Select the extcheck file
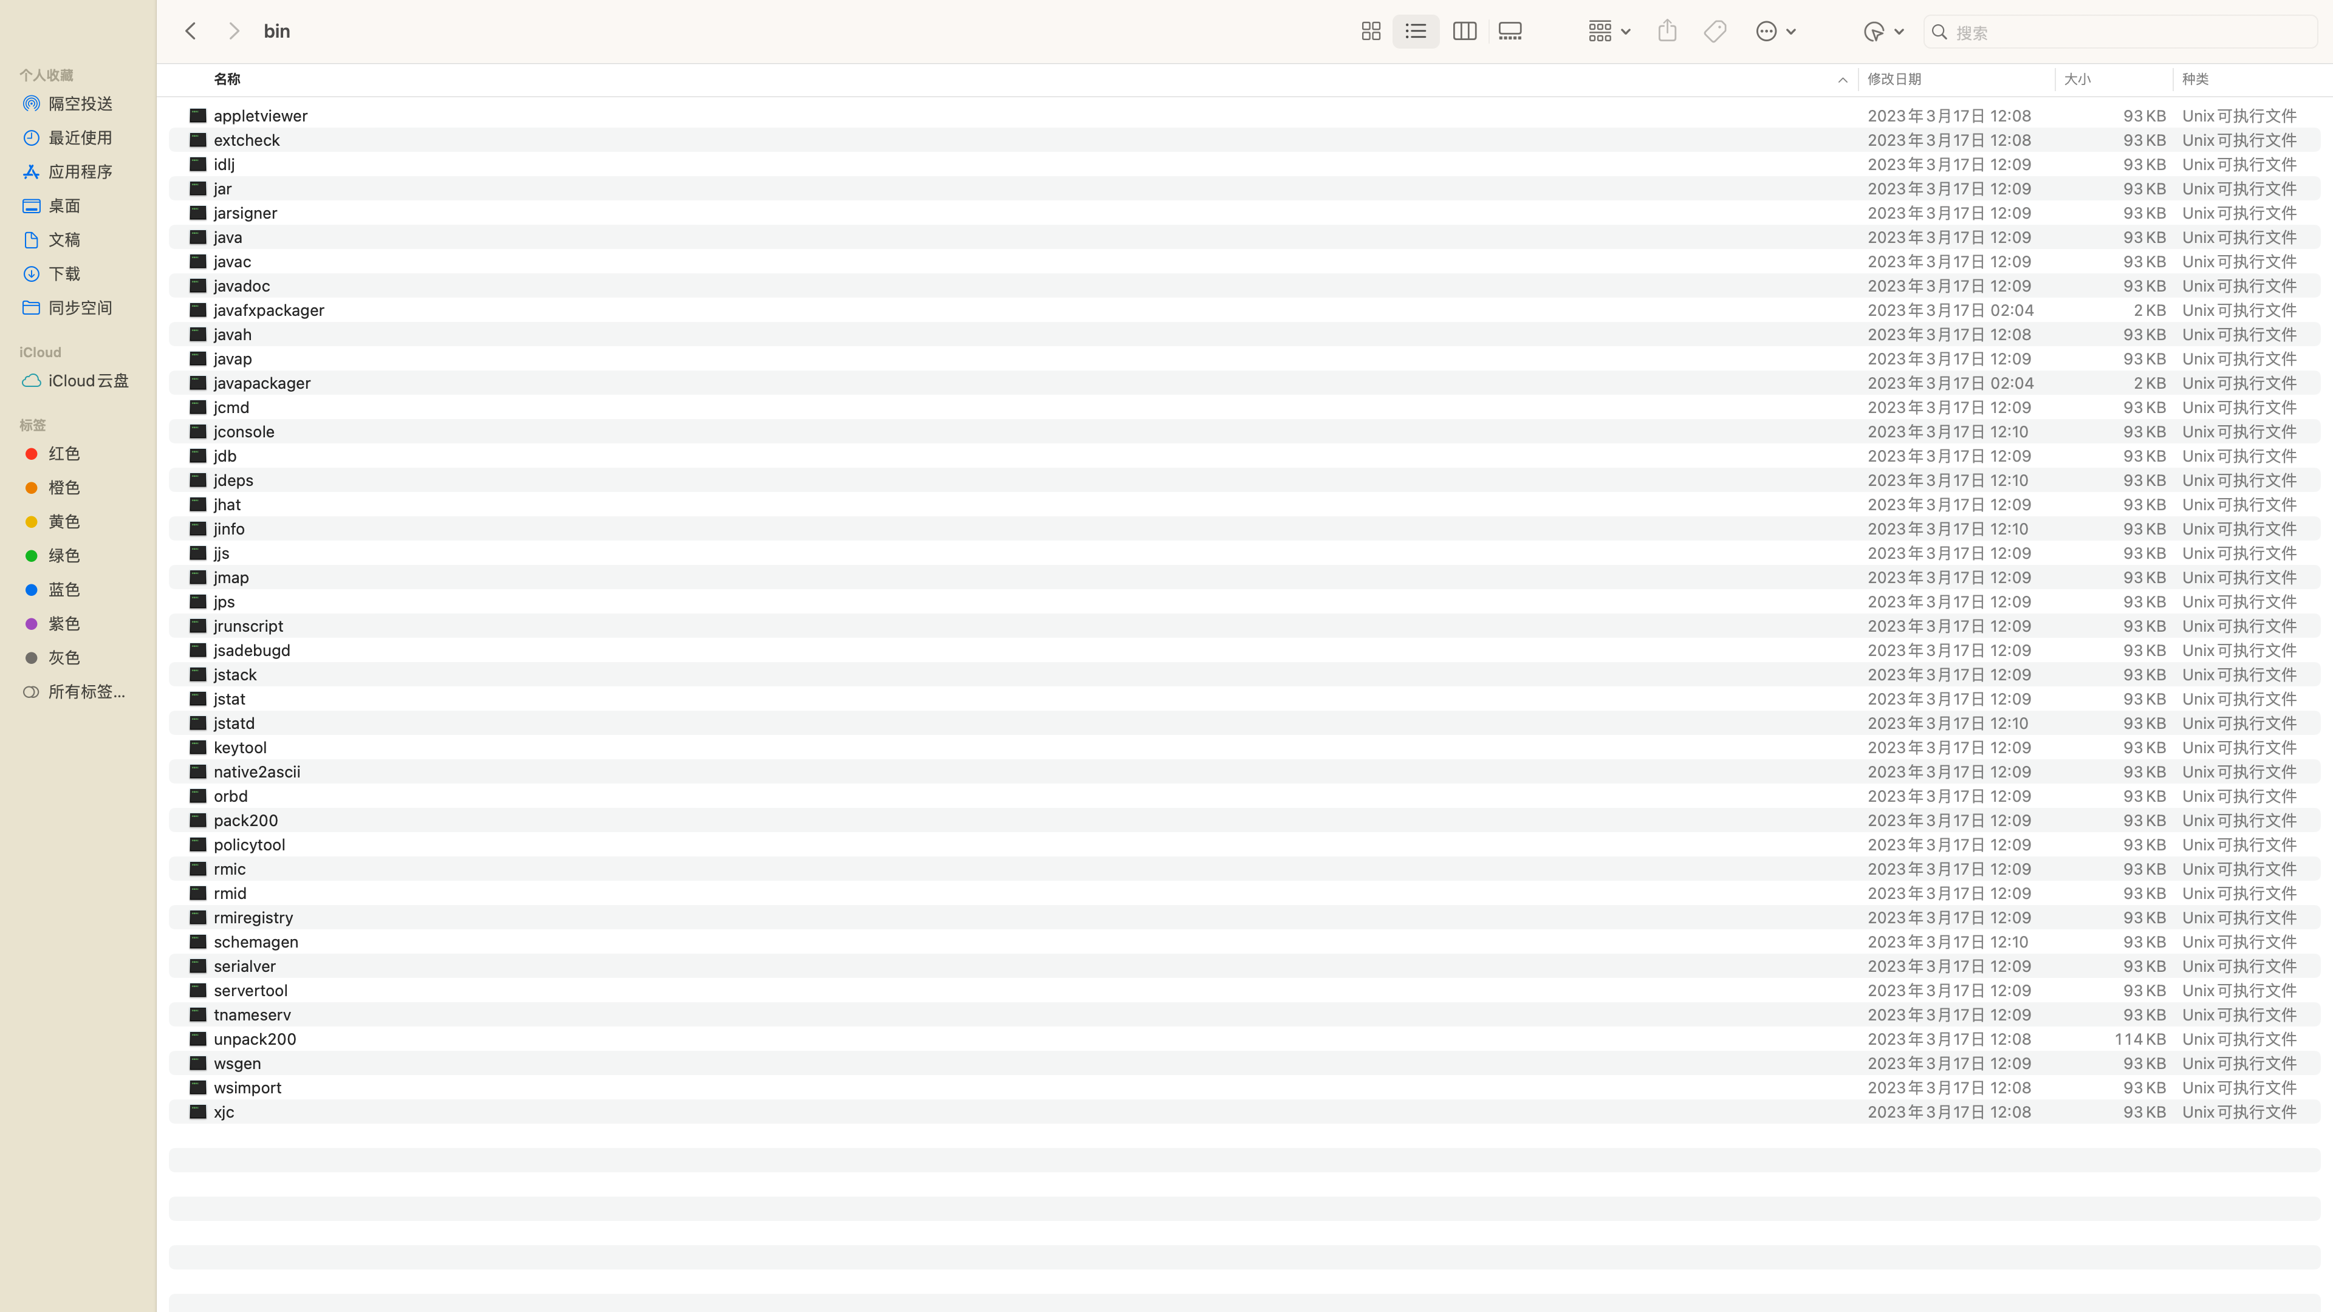 point(1244,140)
